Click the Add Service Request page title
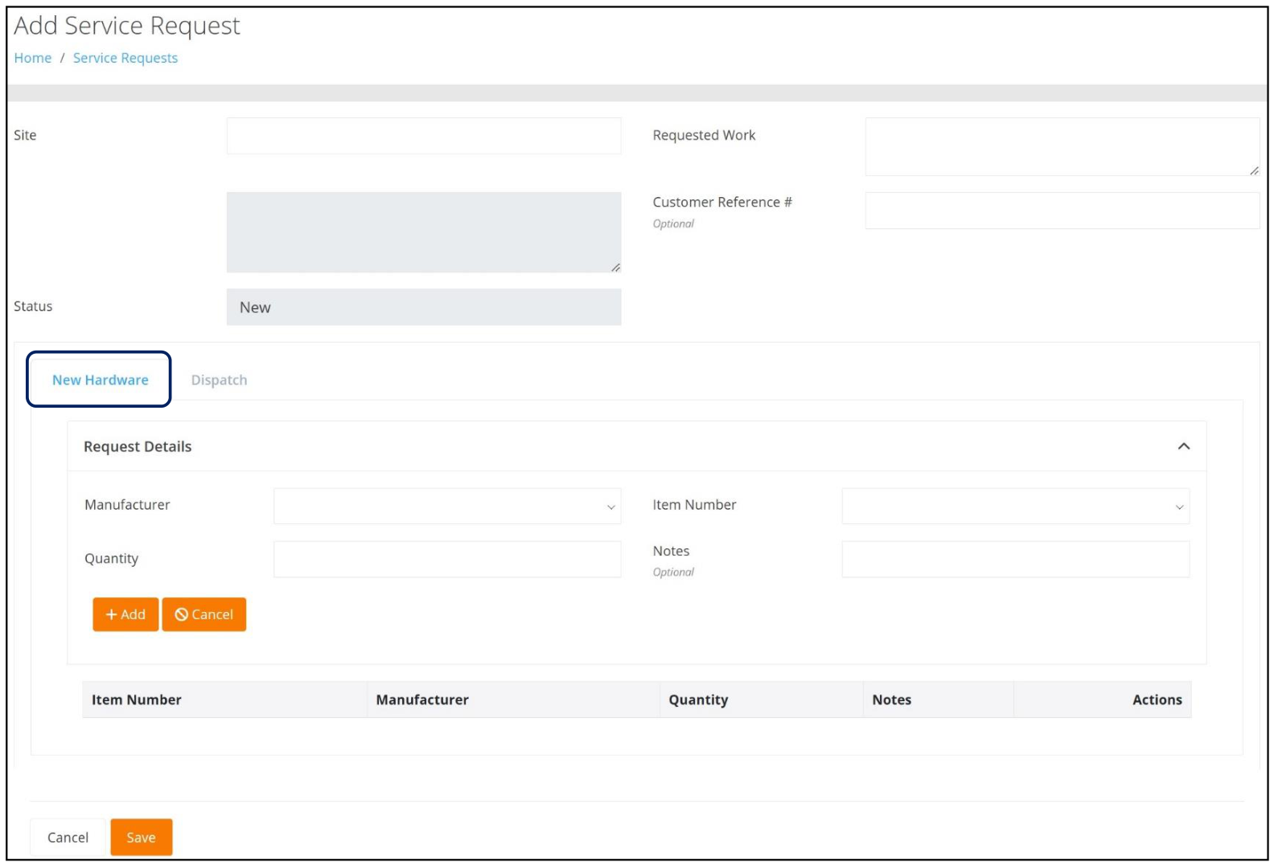Viewport: 1274px width, 866px height. tap(127, 26)
